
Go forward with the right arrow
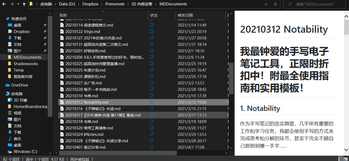coord(12,4)
